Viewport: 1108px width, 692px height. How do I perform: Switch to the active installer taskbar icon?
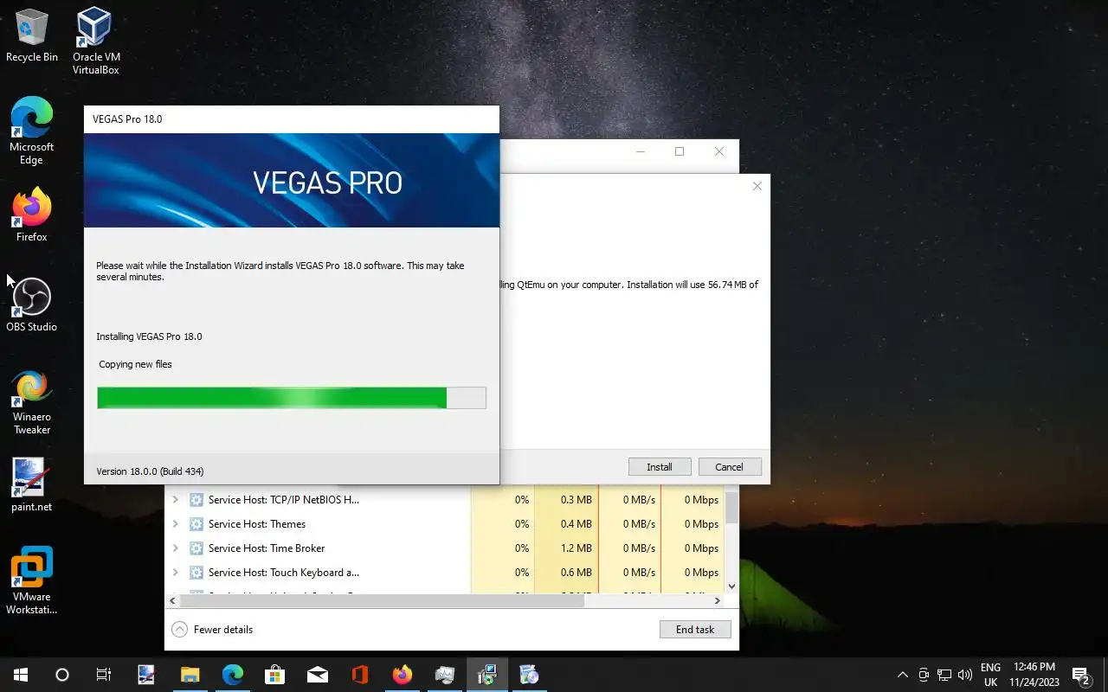tap(487, 675)
